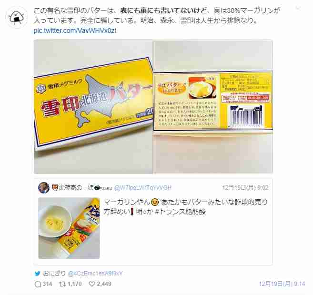Open pic.twitter.com/VavWHVx0zt link
Image resolution: width=313 pixels, height=295 pixels.
[75, 31]
